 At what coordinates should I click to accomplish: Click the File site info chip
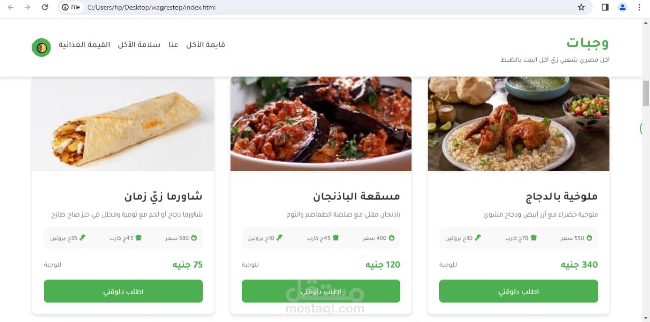point(71,7)
